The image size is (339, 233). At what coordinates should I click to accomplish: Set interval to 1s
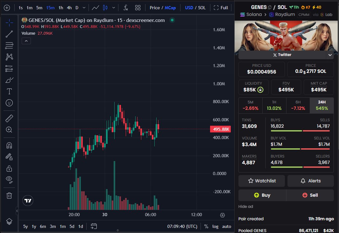[x=21, y=8]
